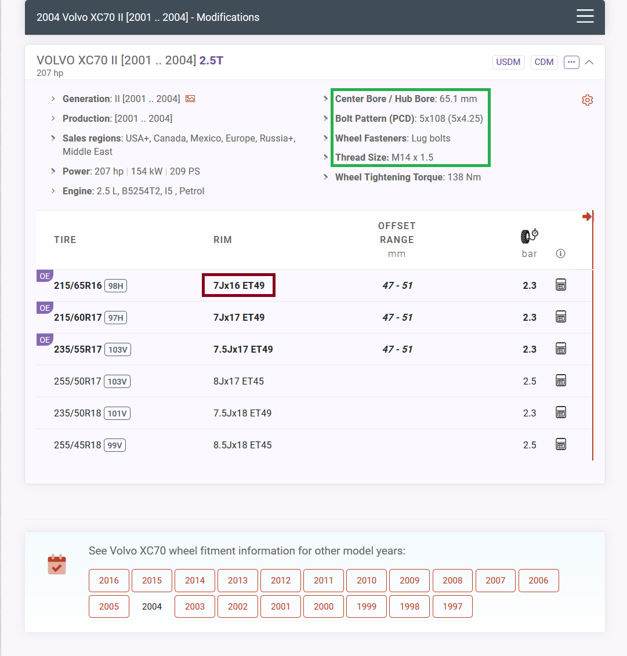
Task: Open calculator for 255/50R17 tire
Action: 561,380
